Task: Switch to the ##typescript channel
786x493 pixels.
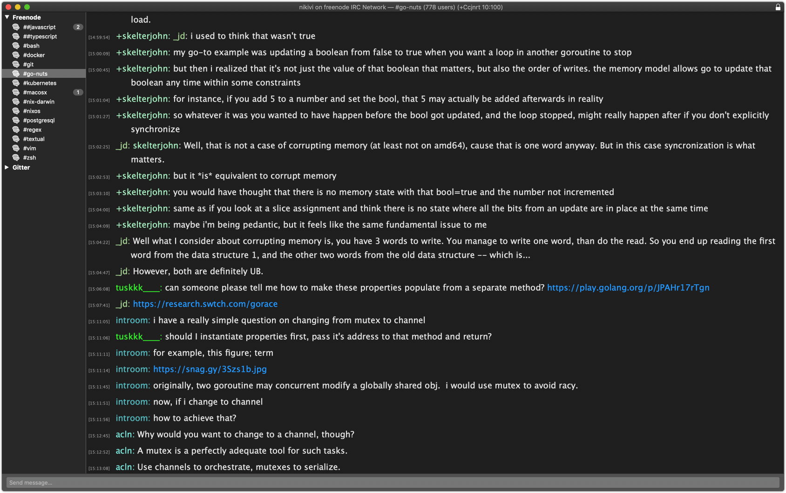Action: click(40, 36)
